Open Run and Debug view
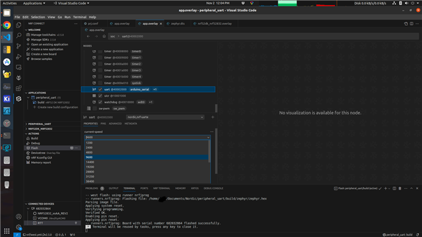Viewport: 422px width, 237px height. (x=18, y=57)
